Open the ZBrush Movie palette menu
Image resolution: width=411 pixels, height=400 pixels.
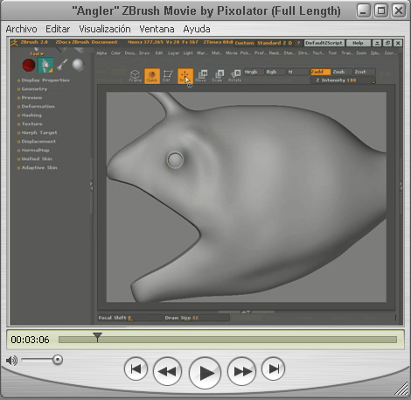point(231,53)
